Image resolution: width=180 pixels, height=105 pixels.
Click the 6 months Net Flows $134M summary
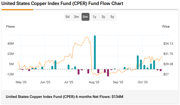click(64, 97)
